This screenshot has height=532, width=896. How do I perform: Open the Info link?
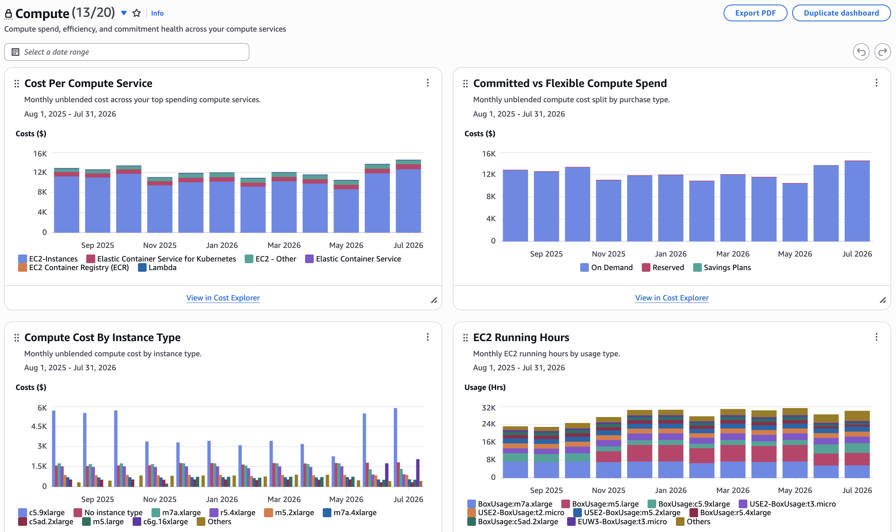coord(157,13)
